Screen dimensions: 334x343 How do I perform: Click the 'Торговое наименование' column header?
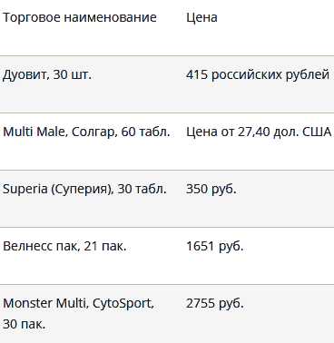[80, 17]
